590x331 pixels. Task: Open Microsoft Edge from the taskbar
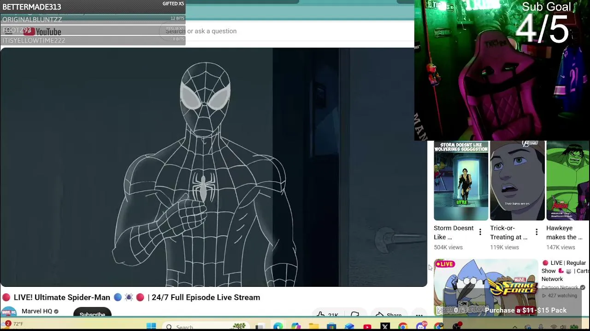tap(278, 326)
